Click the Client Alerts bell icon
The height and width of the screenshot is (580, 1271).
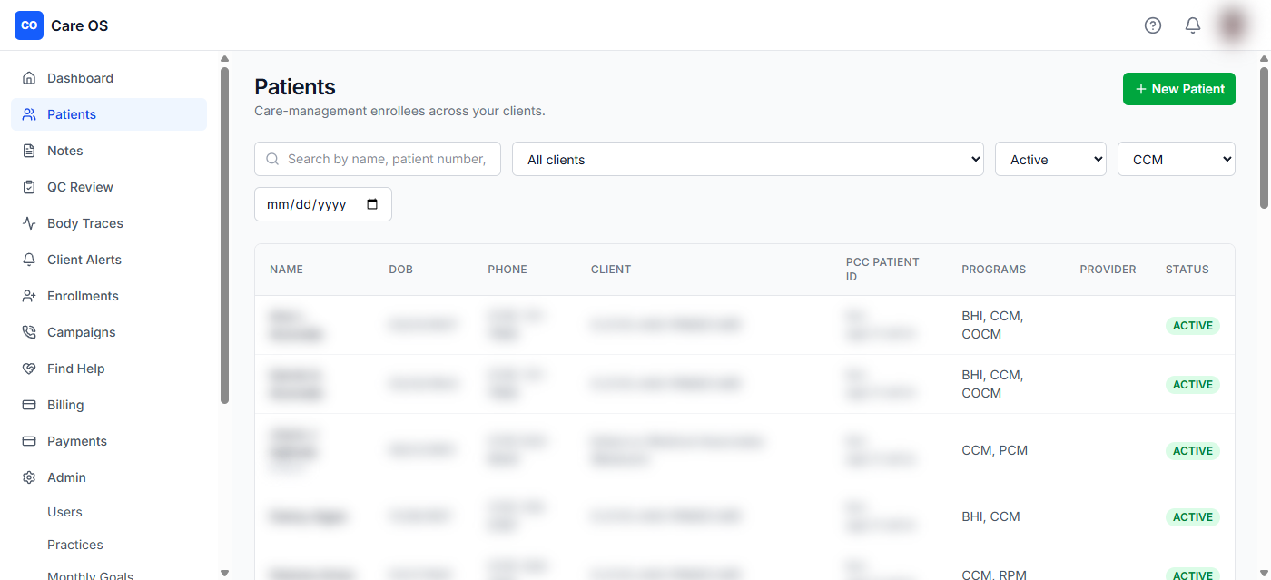29,260
